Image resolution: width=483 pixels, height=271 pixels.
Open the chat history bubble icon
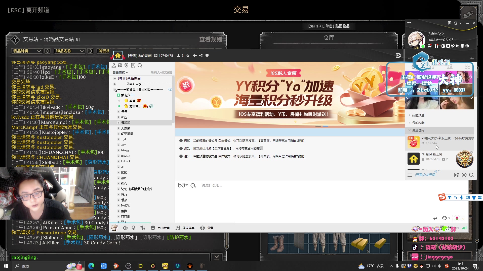pos(120,65)
